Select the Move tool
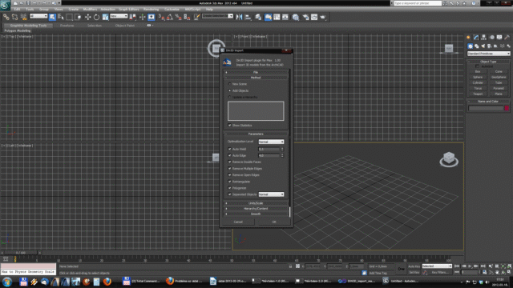The width and height of the screenshot is (513, 288). (x=87, y=17)
